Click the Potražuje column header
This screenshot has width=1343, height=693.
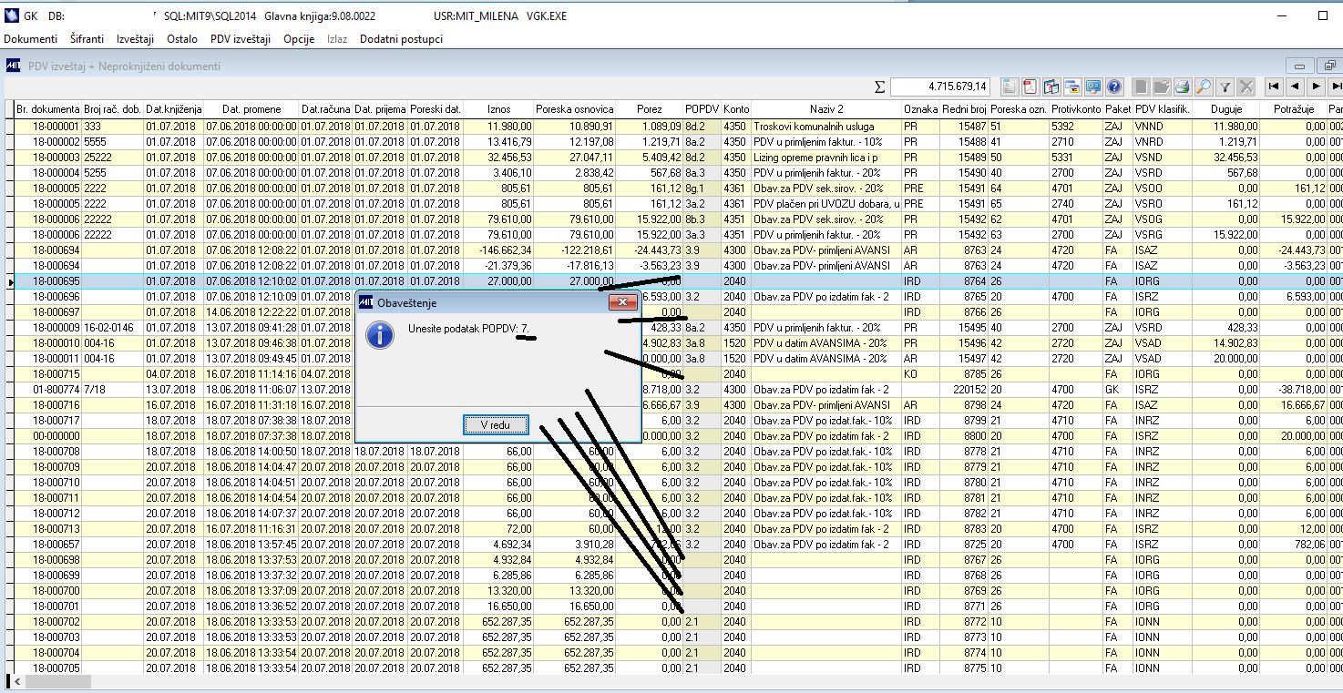pos(1293,109)
